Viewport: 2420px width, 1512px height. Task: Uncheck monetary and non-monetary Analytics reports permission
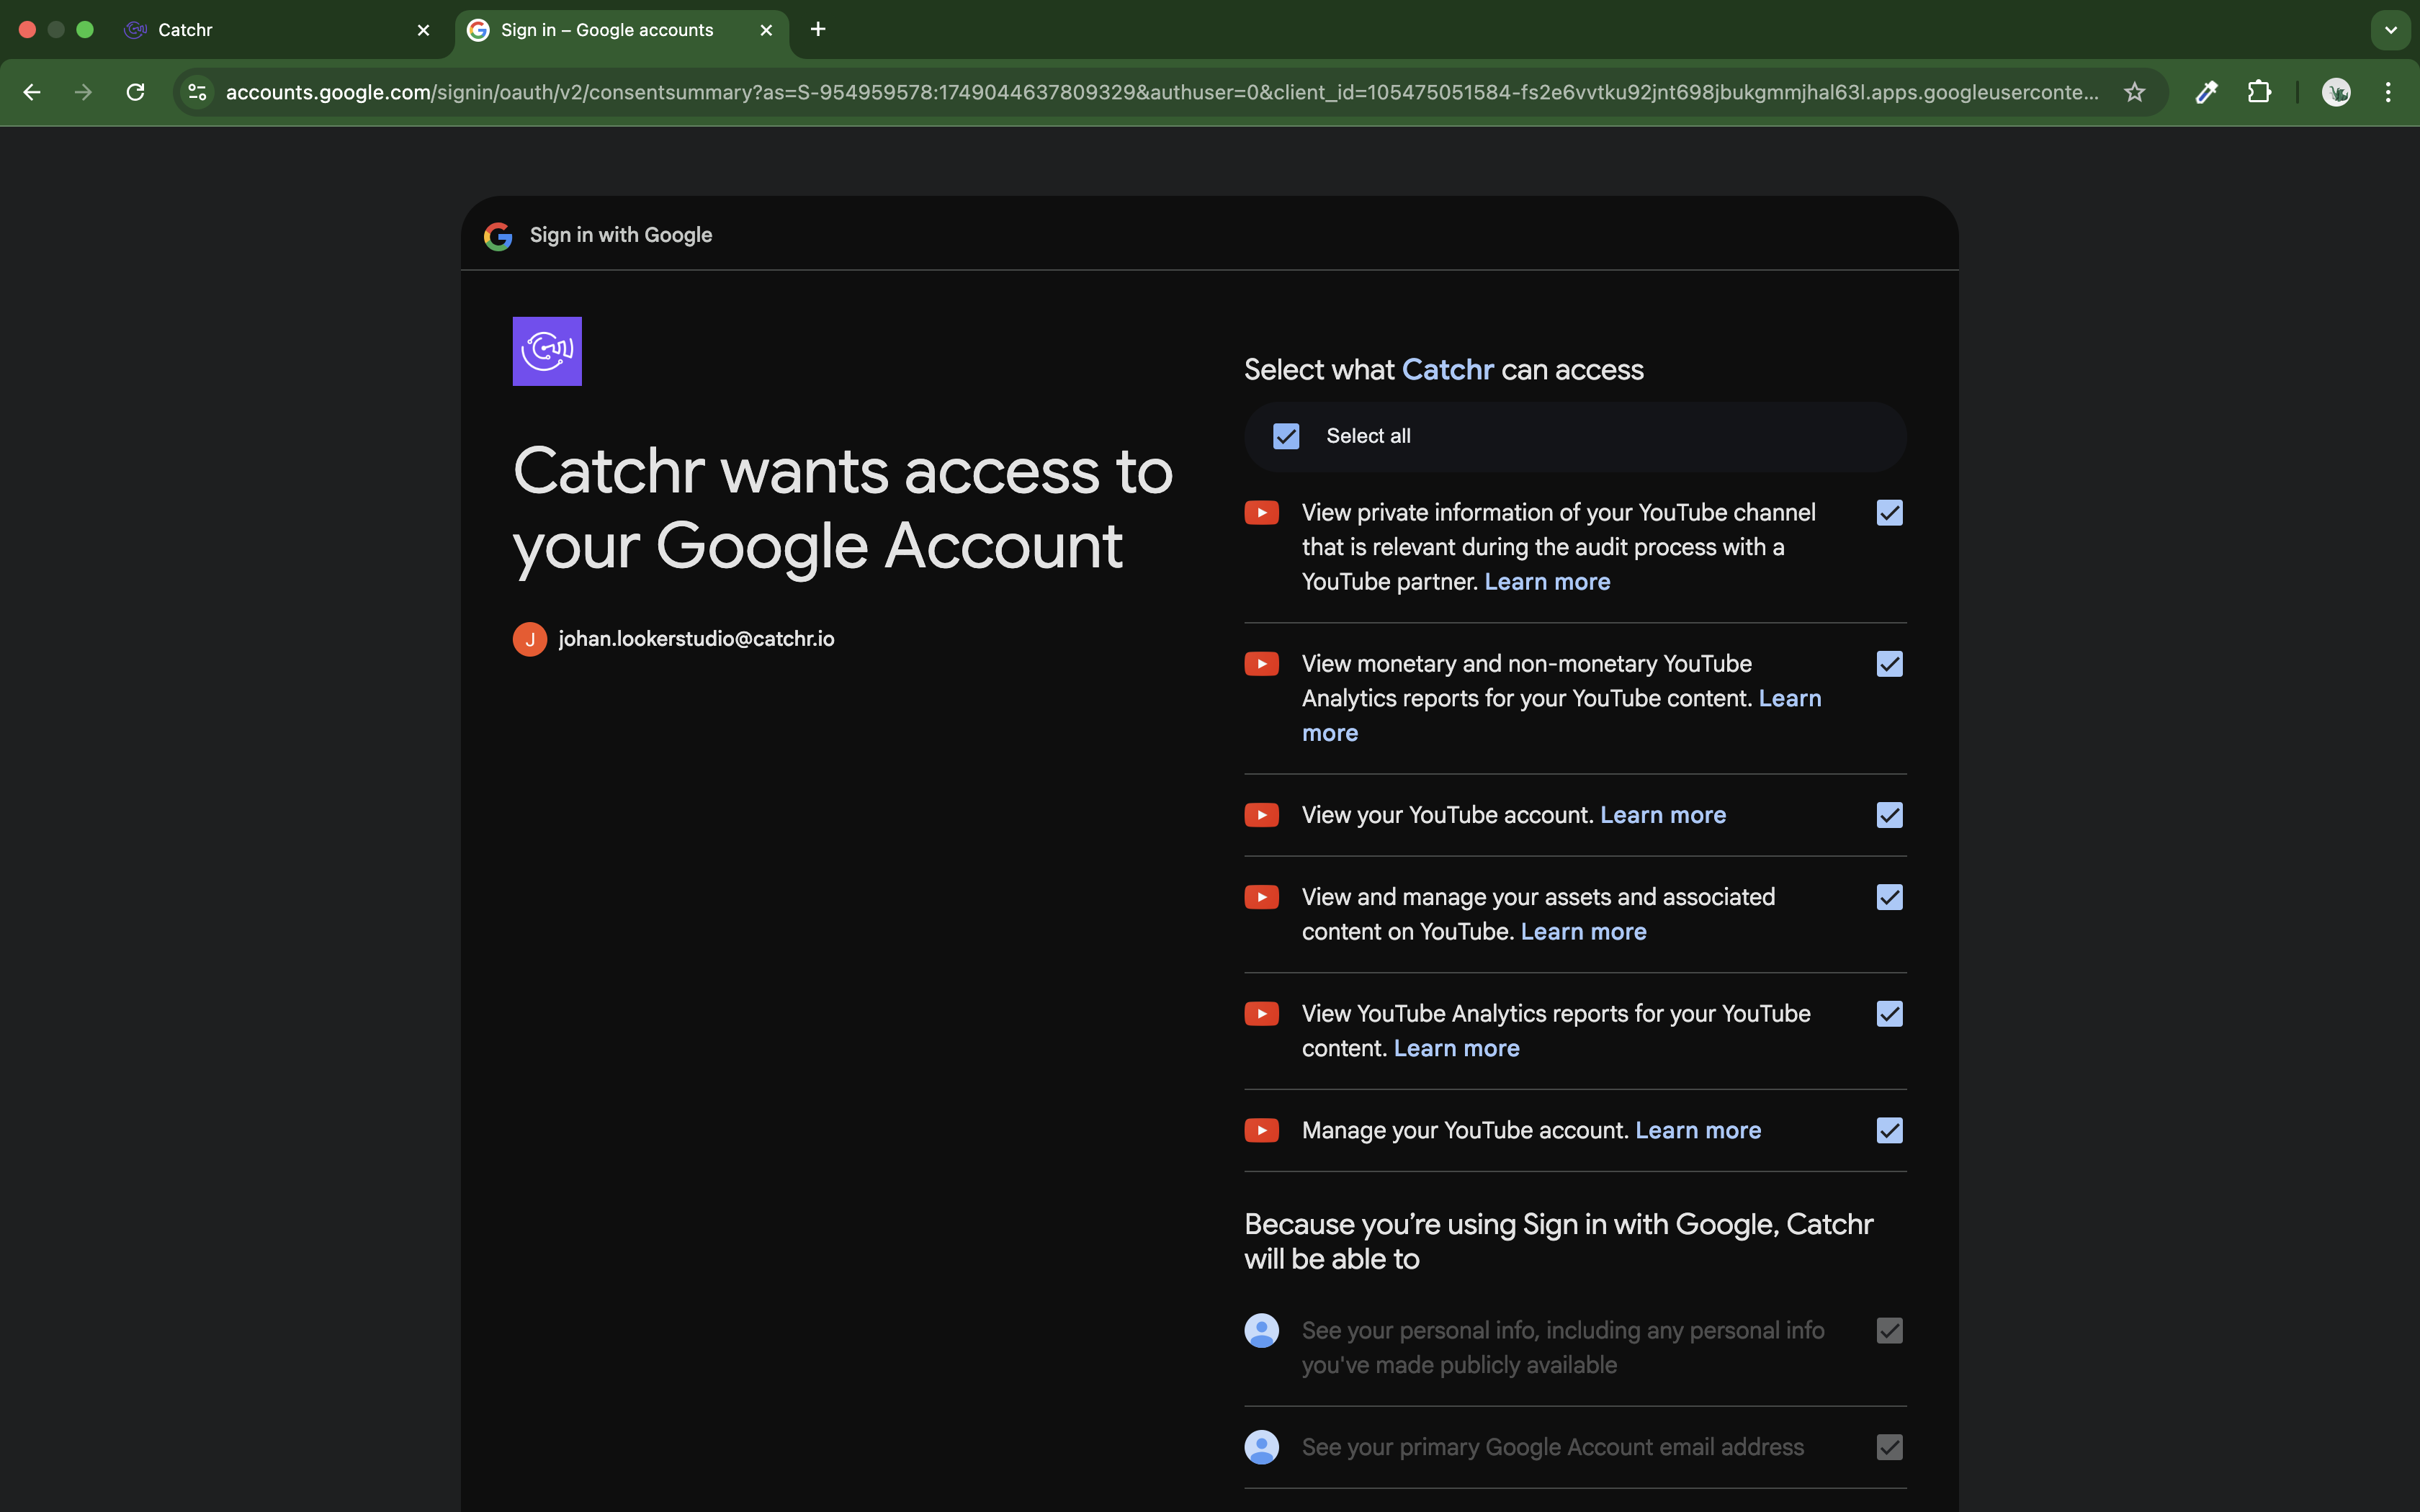click(x=1890, y=664)
